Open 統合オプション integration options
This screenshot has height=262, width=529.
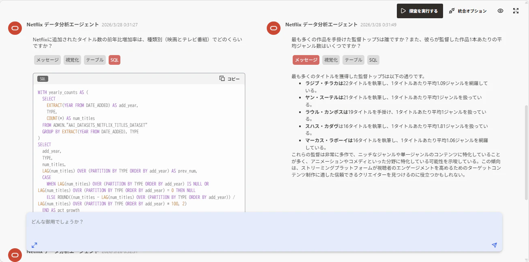[467, 11]
